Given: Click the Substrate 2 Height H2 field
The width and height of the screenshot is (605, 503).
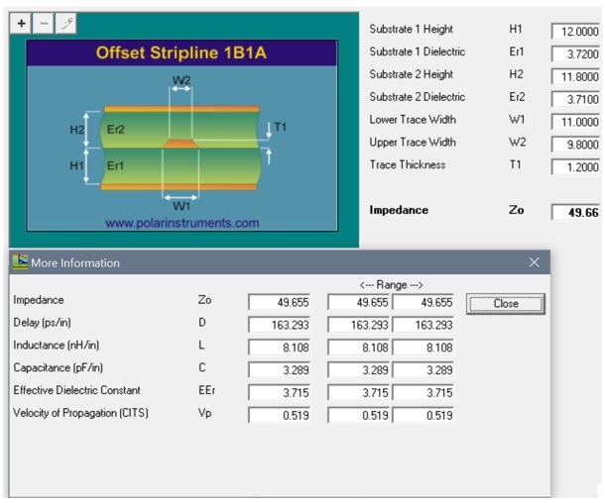Looking at the screenshot, I should (575, 77).
